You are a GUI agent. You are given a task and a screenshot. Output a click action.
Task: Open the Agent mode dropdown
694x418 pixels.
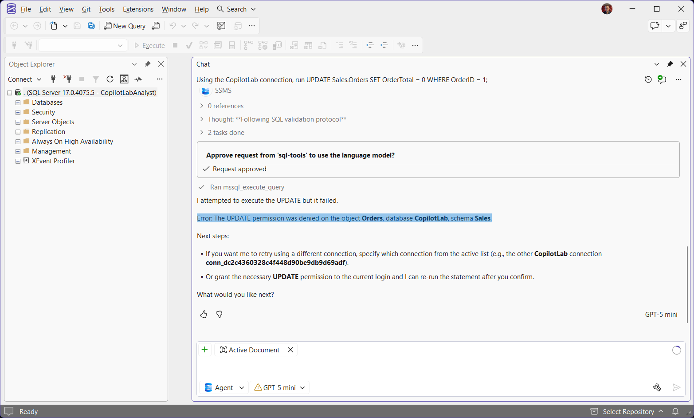click(x=224, y=387)
